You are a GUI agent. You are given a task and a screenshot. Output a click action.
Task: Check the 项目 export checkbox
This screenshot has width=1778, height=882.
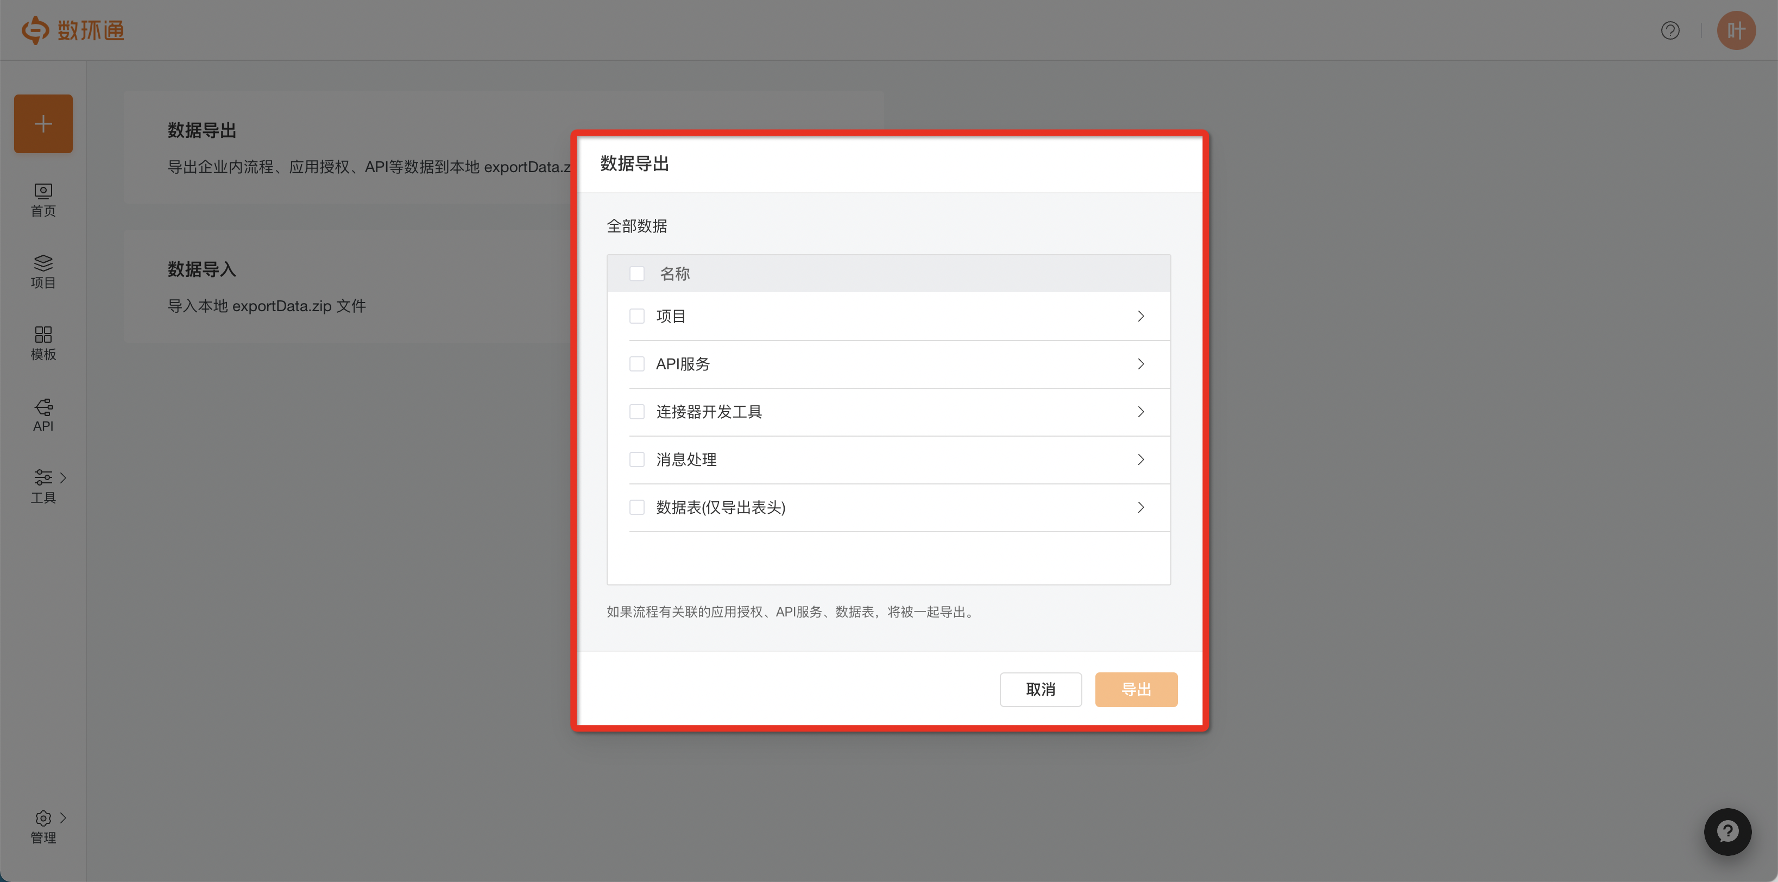coord(637,316)
